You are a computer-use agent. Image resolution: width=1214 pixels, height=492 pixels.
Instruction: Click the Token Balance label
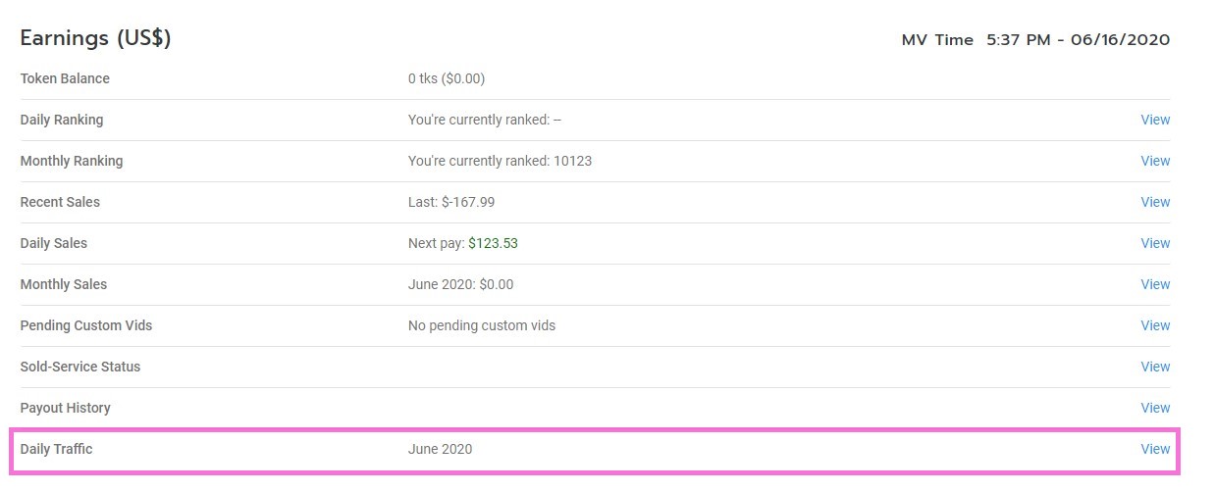point(65,78)
